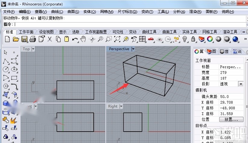Select the Box solid tool in sidebar
Screen dimensions: 248x143
pyautogui.click(x=6, y=103)
